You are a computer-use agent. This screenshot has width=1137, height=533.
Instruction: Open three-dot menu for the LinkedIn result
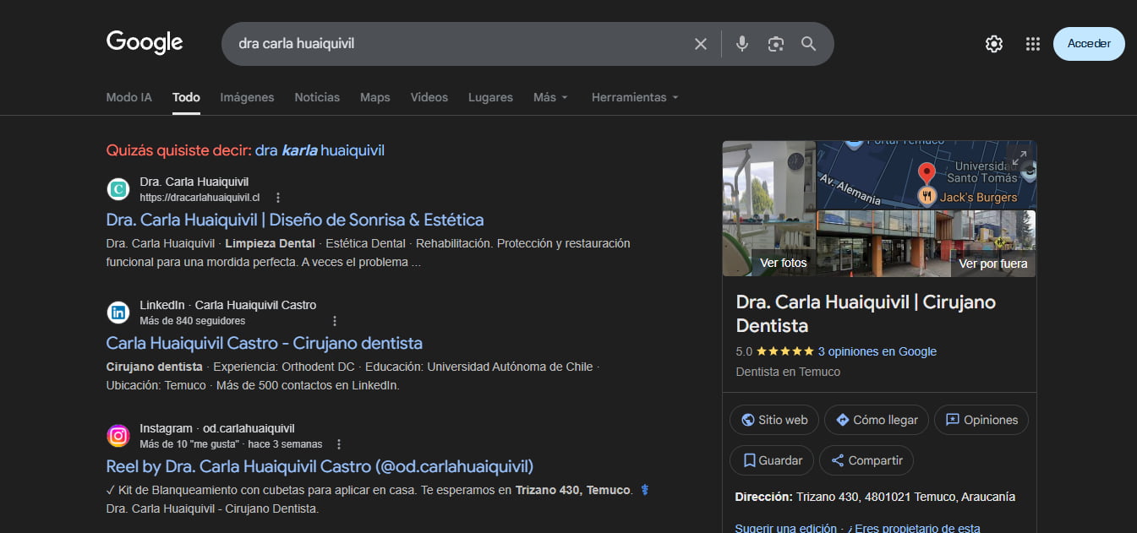[x=335, y=321]
